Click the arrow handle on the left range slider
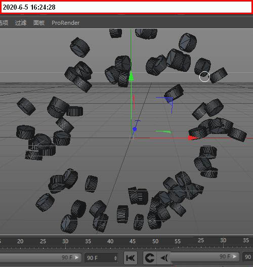253x267 pixels. pos(77,257)
